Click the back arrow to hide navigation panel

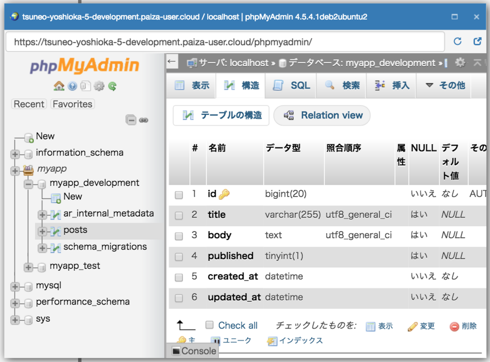pyautogui.click(x=172, y=62)
